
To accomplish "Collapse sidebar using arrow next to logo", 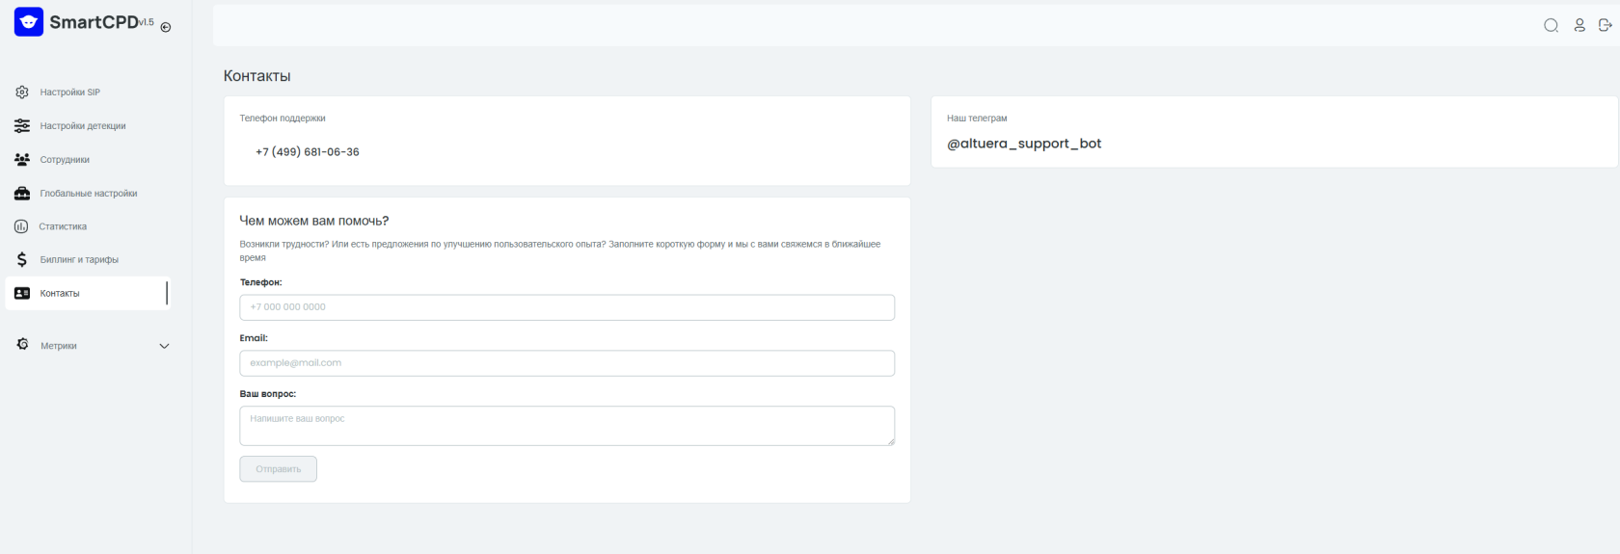I will click(166, 27).
